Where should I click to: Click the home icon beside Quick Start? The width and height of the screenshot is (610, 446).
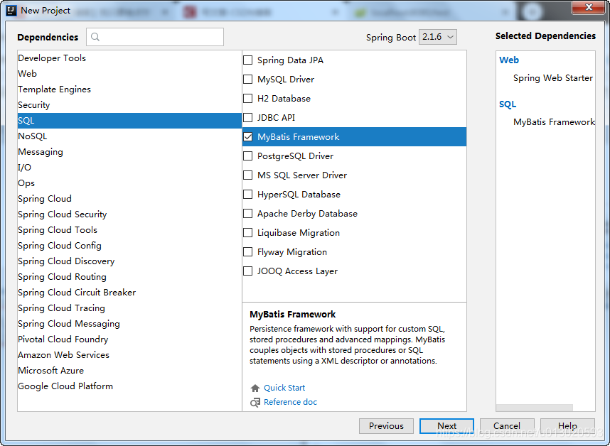point(255,388)
